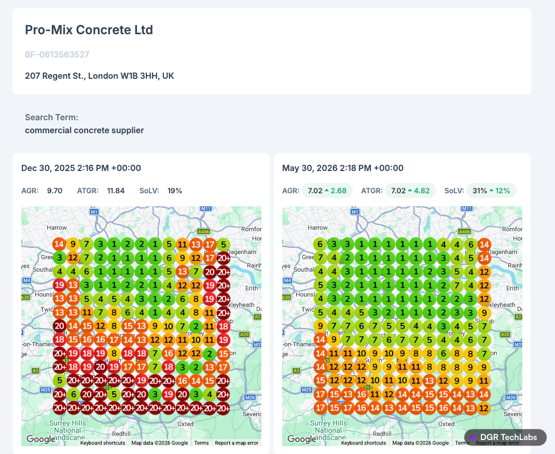The height and width of the screenshot is (454, 555).
Task: Click the A20 road shield on the Dec 30 map
Action: (244, 334)
